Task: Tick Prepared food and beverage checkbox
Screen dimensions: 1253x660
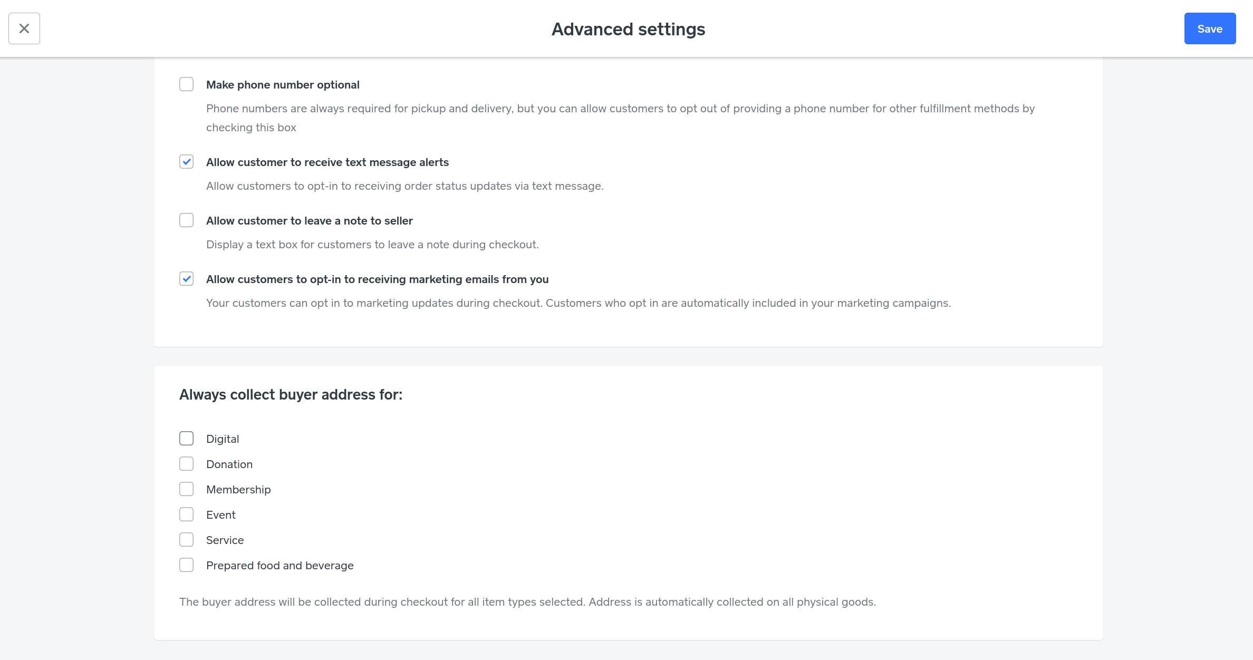Action: click(x=187, y=565)
